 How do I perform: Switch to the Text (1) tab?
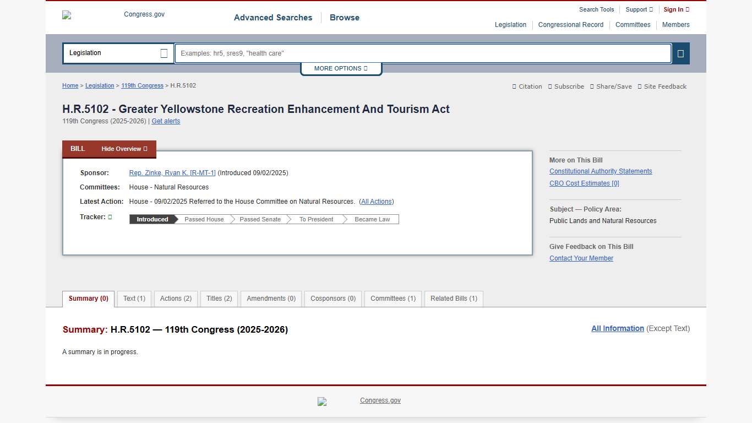coord(133,299)
